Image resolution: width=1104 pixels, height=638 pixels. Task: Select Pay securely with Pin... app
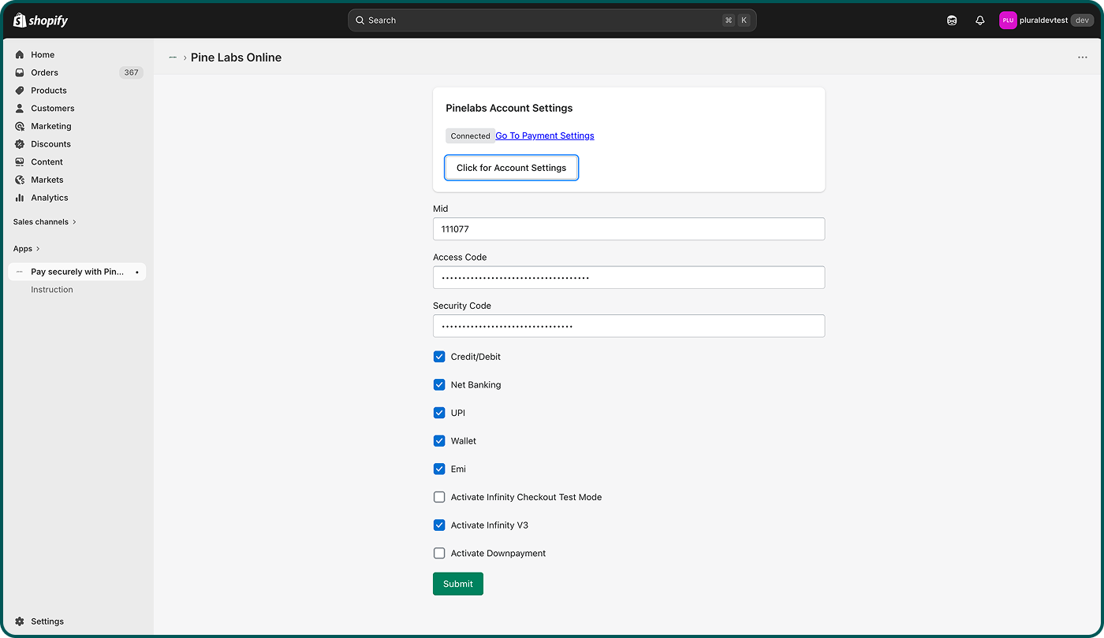[77, 272]
